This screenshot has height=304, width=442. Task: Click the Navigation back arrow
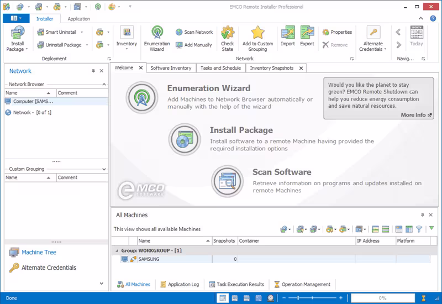(398, 32)
